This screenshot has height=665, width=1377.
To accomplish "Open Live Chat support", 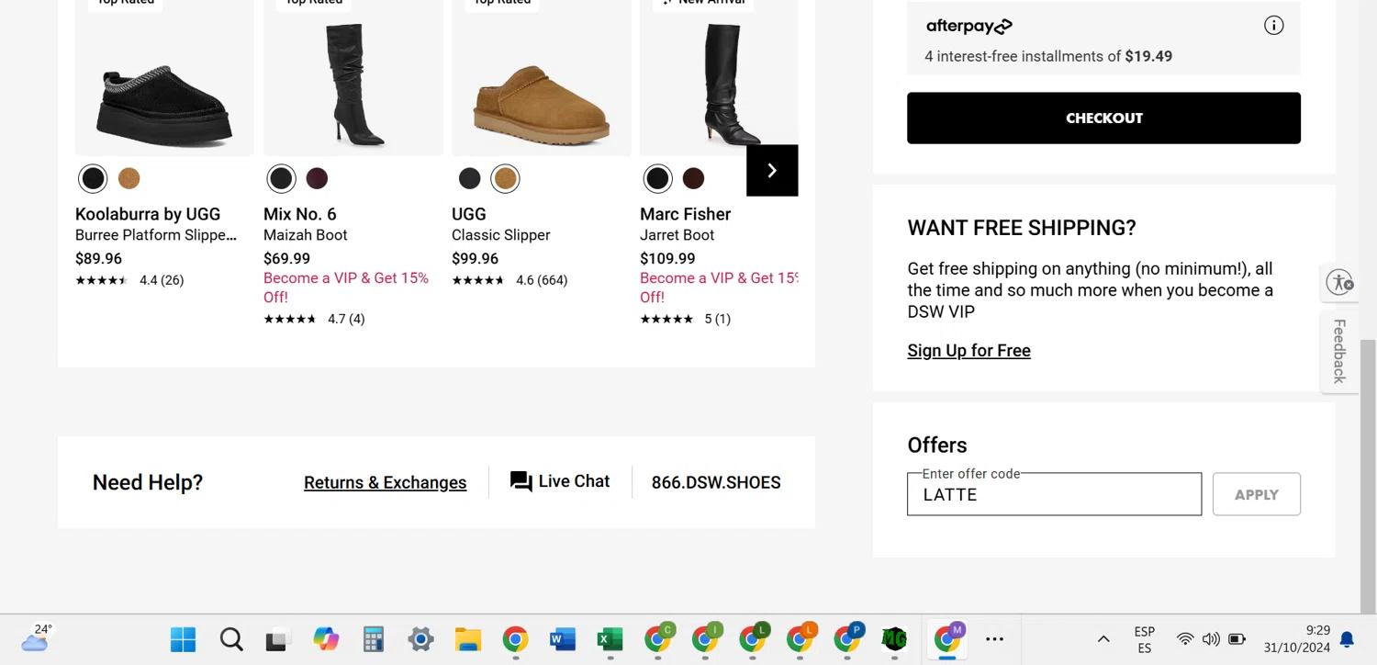I will [x=560, y=481].
